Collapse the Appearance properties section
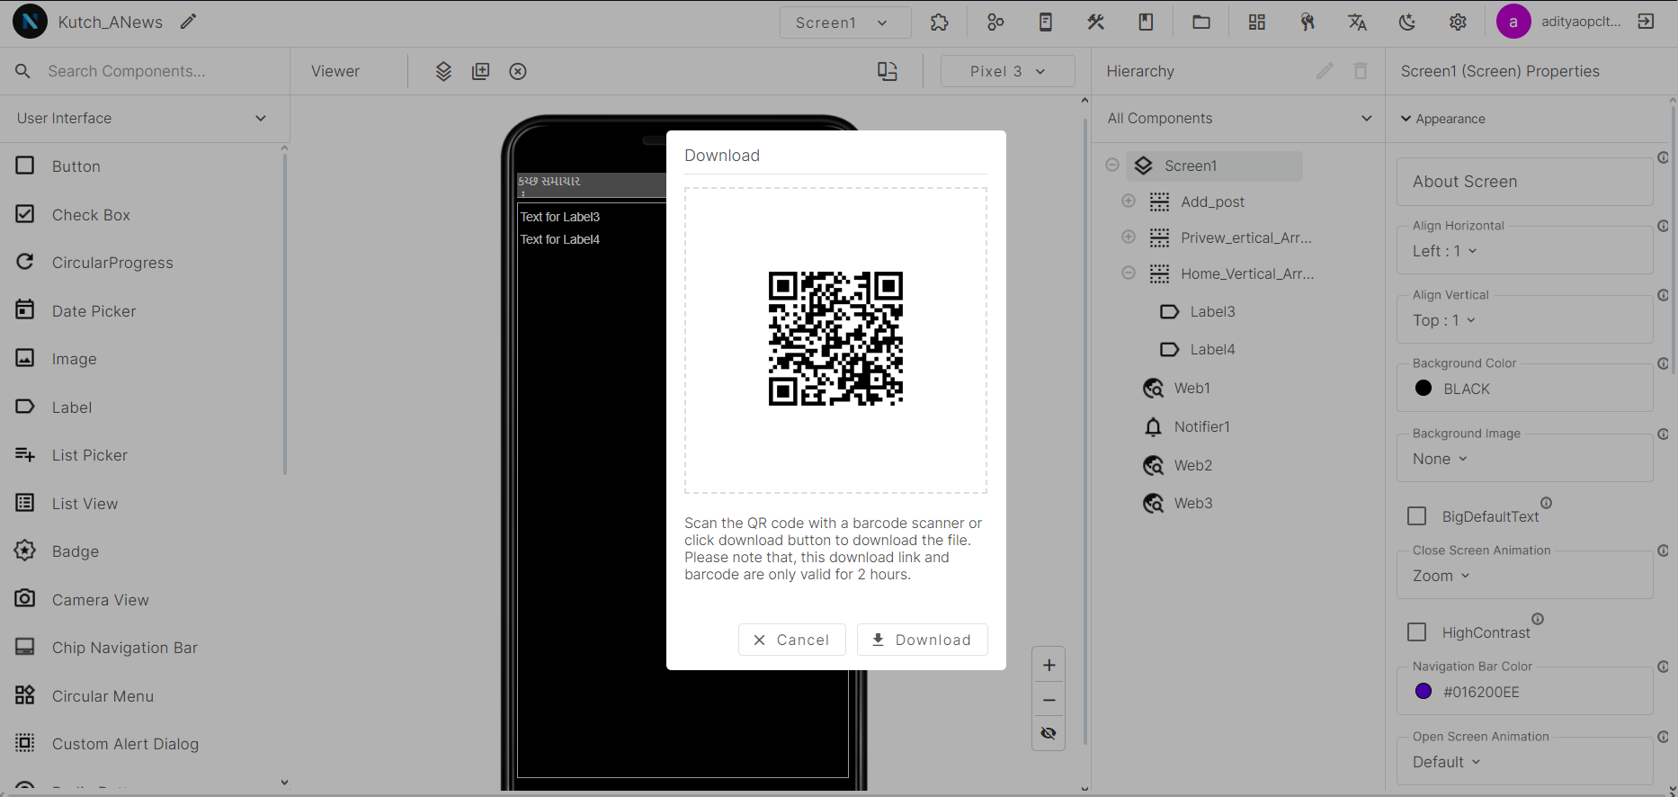 coord(1443,119)
